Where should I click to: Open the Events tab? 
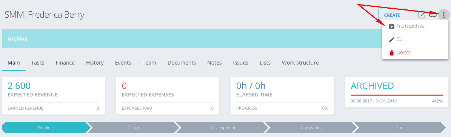(123, 63)
